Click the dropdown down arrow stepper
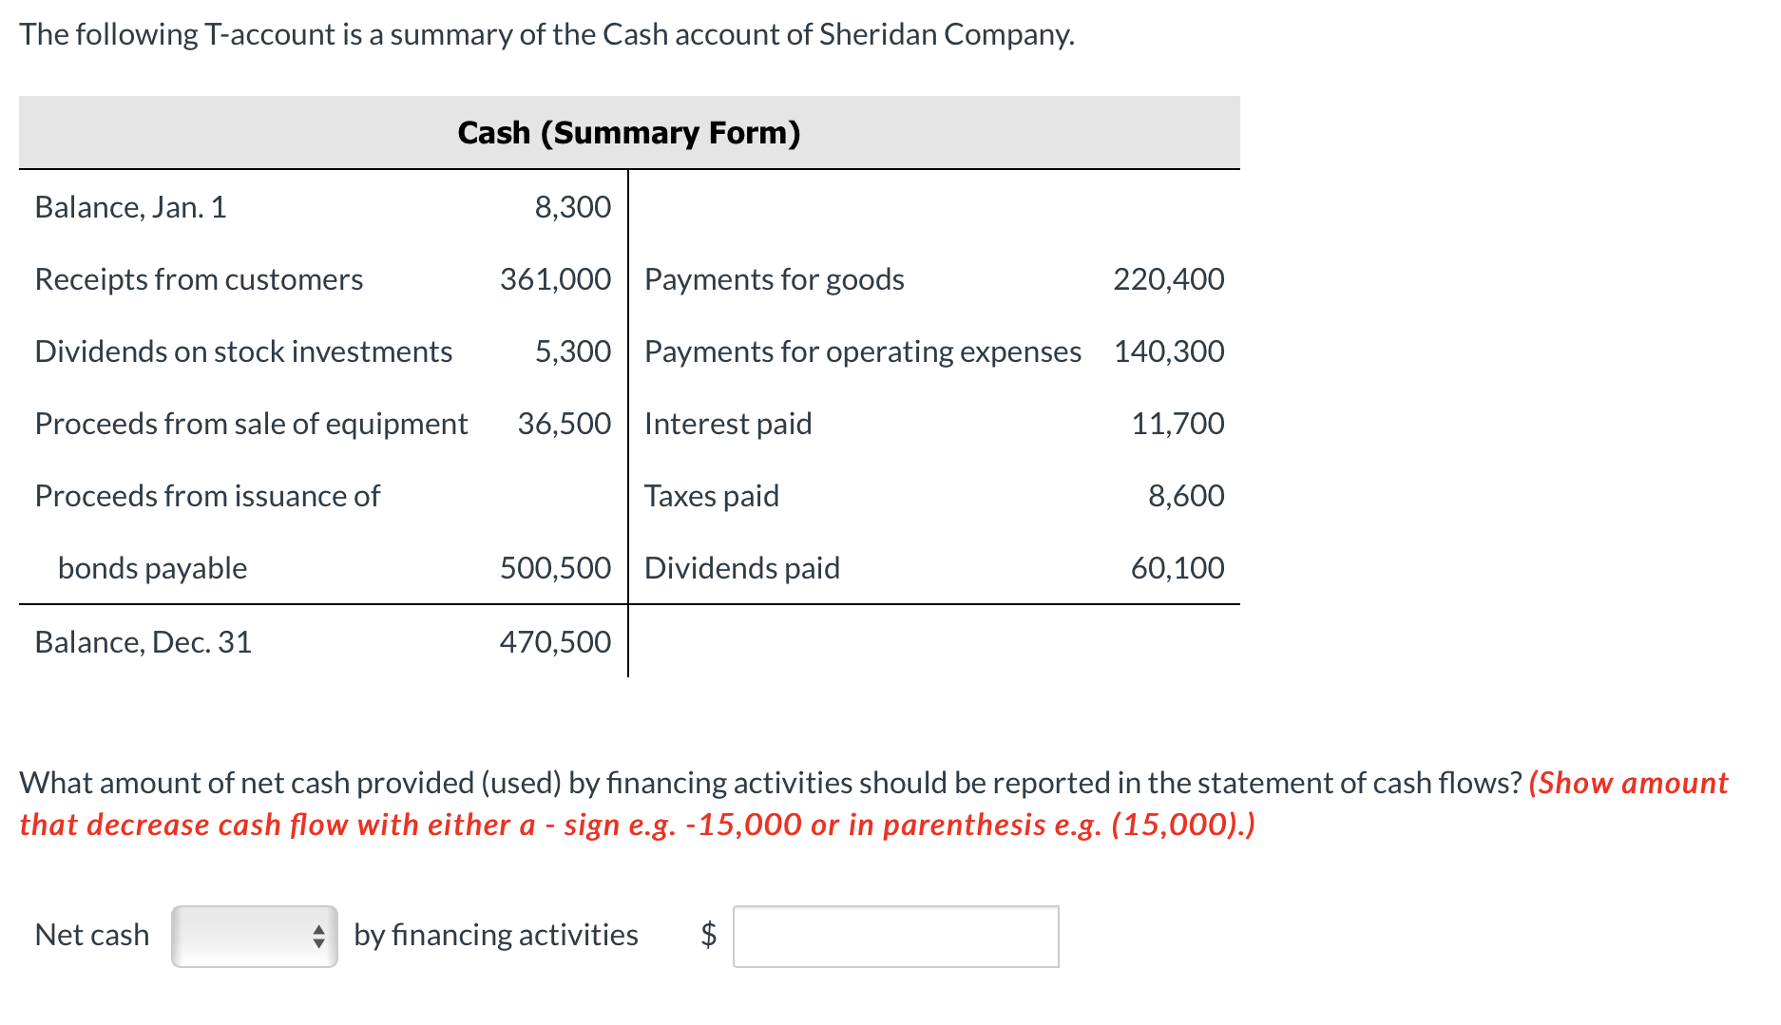The height and width of the screenshot is (1025, 1781). (320, 942)
